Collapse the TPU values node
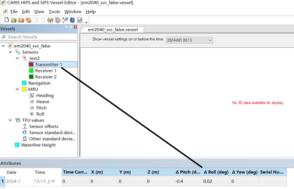Screen dimensions: 294x189 pyautogui.click(x=10, y=120)
